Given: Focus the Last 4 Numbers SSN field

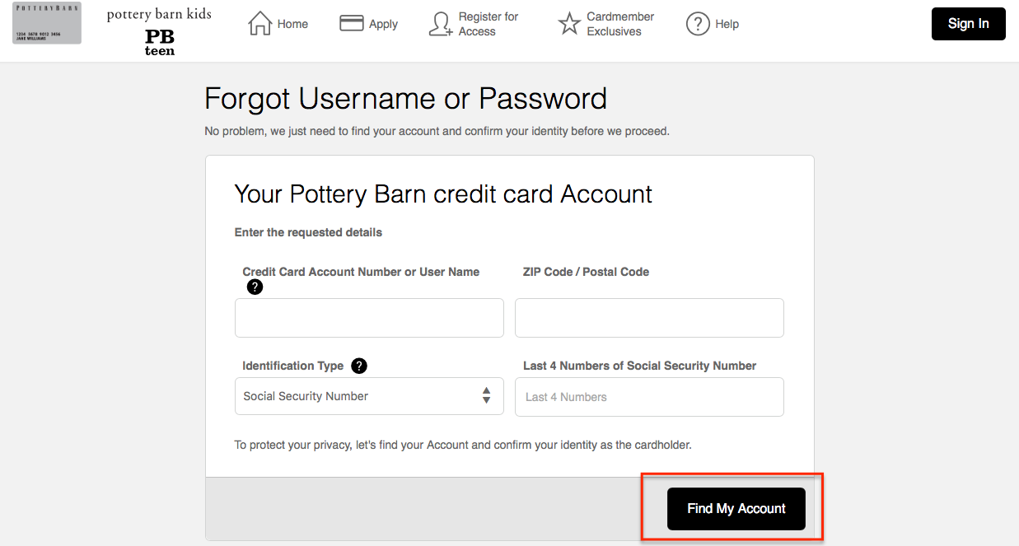Looking at the screenshot, I should [649, 397].
